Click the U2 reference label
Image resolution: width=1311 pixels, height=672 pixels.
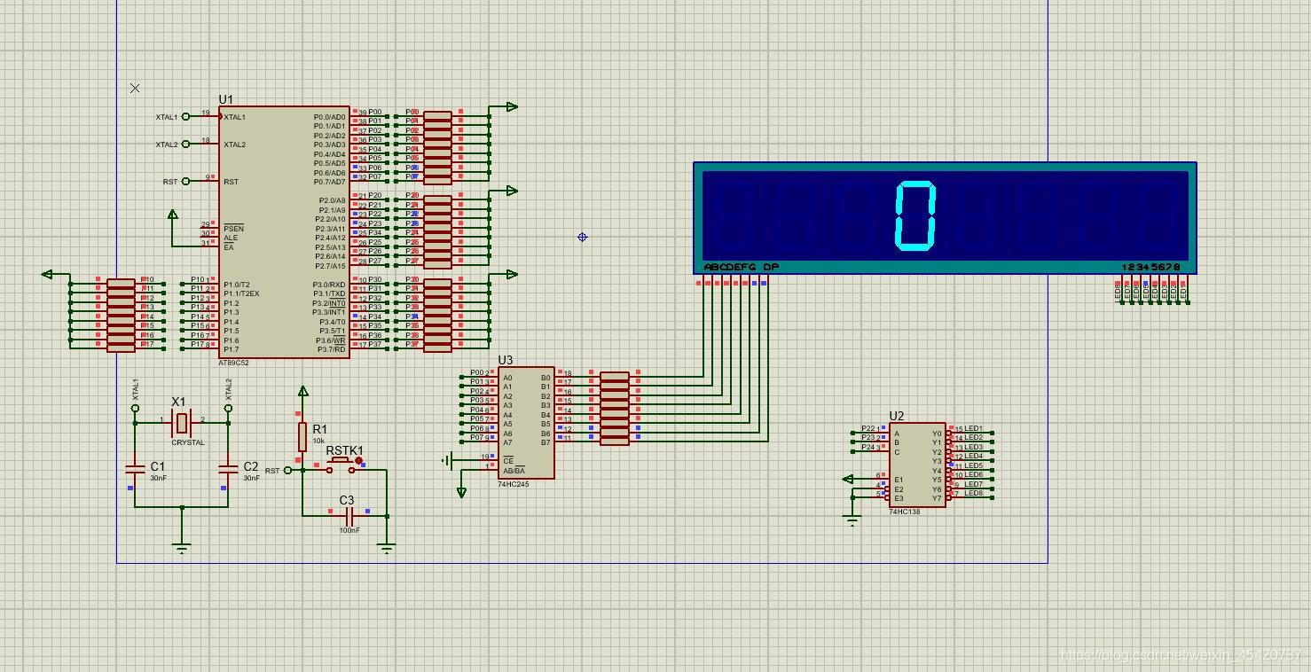tap(897, 416)
